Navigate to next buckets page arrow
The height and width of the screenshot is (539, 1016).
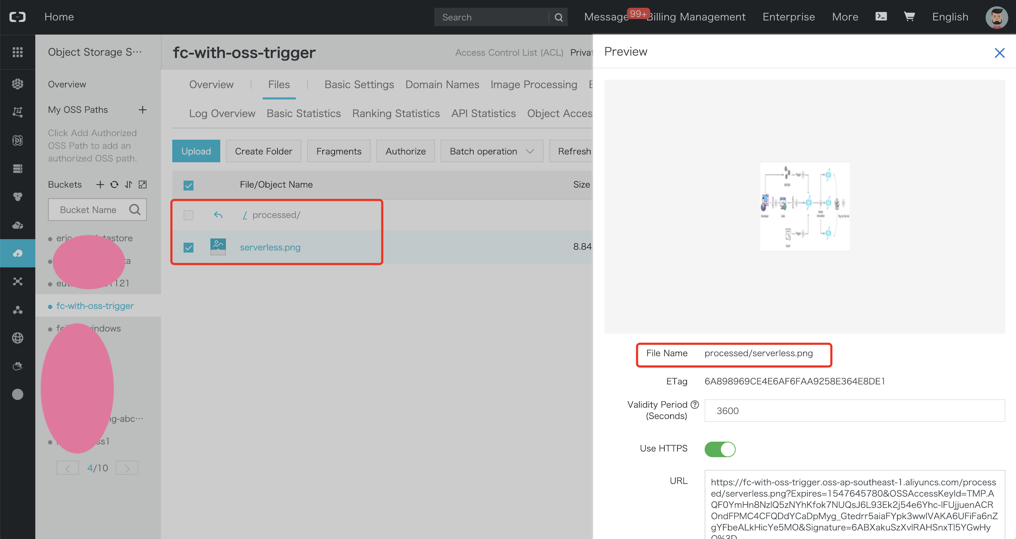129,468
